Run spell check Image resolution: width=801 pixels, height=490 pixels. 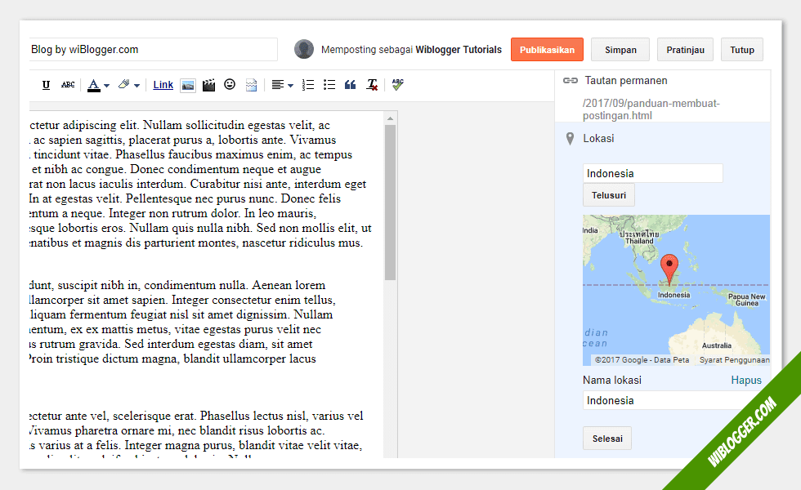tap(397, 85)
